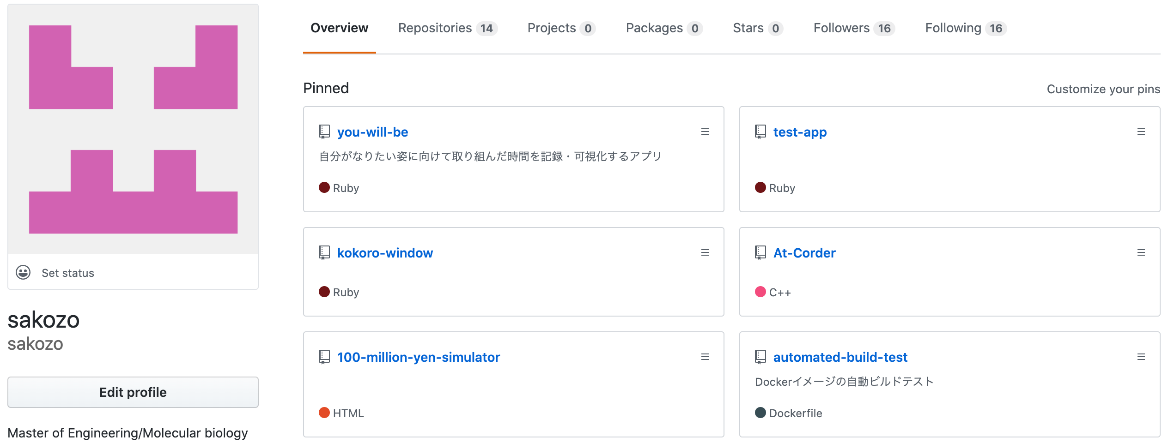1168x443 pixels.
Task: Open the automated-build-test repository link
Action: pos(840,357)
